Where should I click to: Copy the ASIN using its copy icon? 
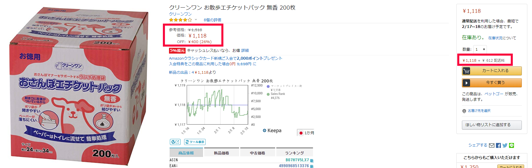312,160
